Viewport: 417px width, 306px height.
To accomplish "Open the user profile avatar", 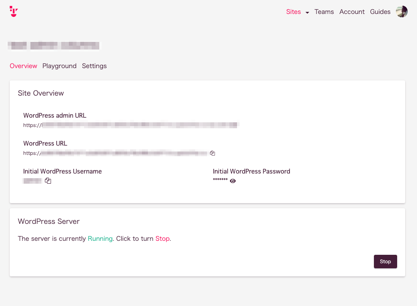I will (x=401, y=11).
